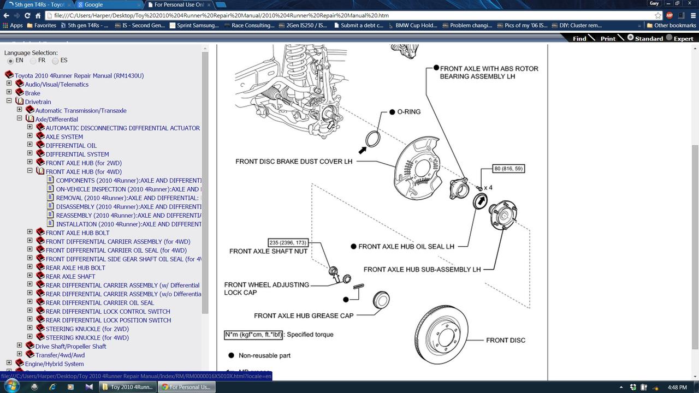Expand the Engine/Hybrid System tree node
Viewport: 699px width, 393px height.
9,364
